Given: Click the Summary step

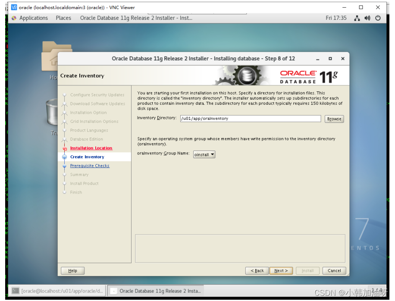Looking at the screenshot, I should [x=79, y=175].
